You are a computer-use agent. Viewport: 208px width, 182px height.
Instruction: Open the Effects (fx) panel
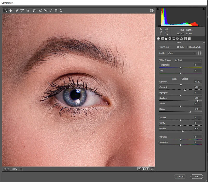click(x=181, y=38)
